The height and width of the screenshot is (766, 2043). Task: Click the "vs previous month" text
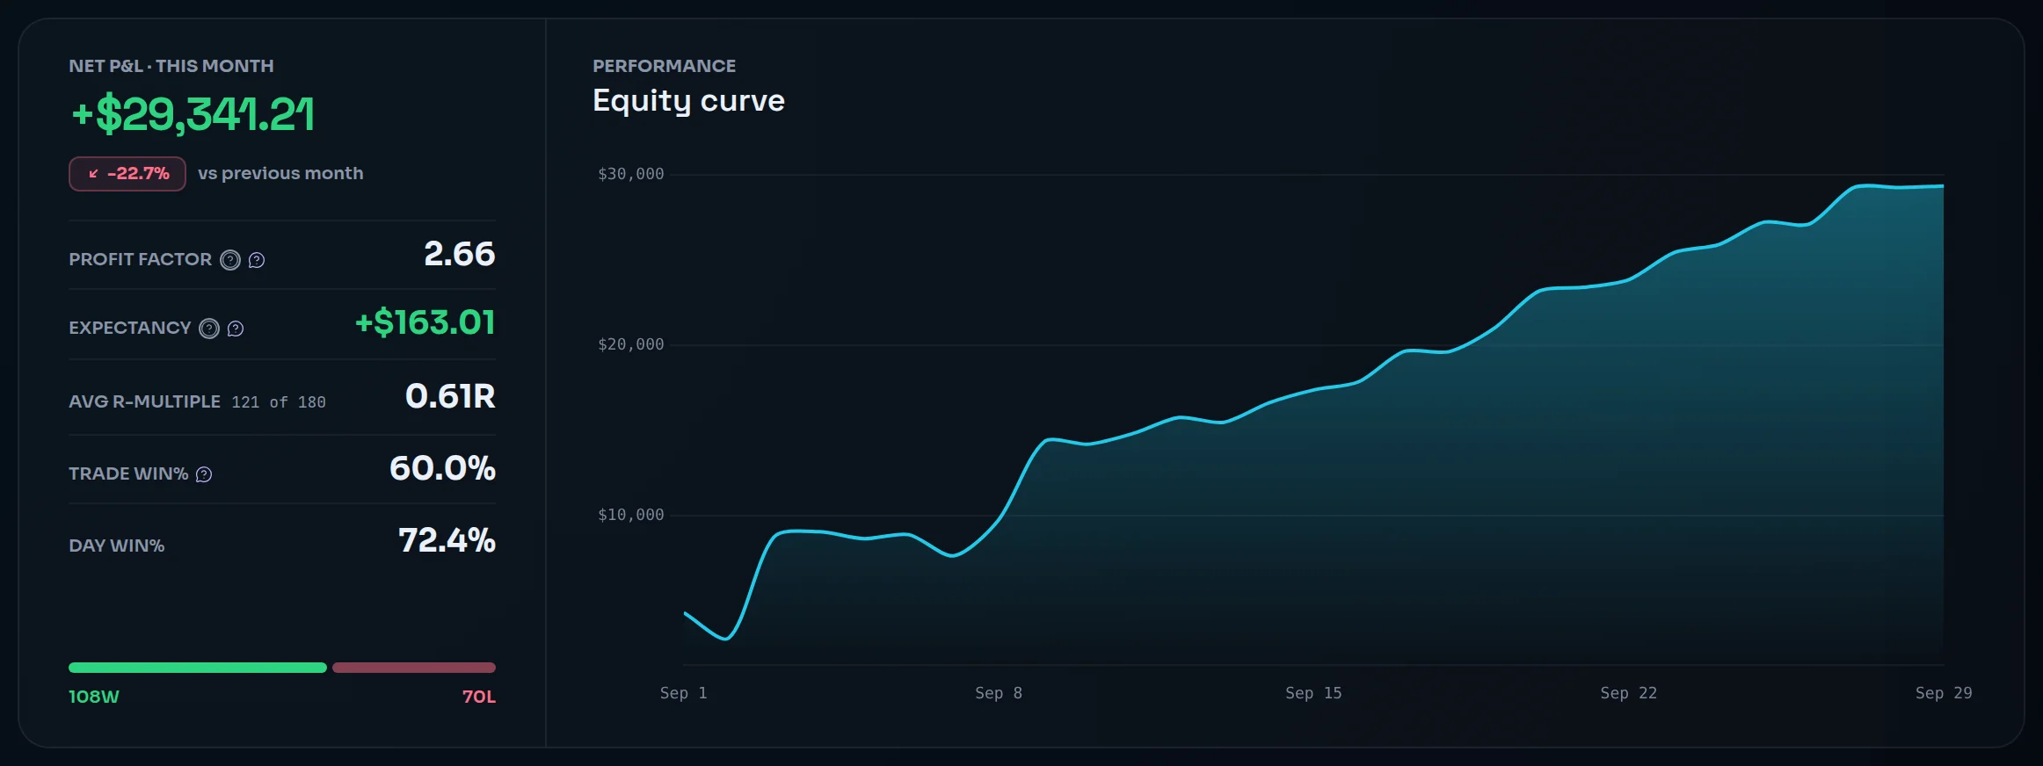pyautogui.click(x=280, y=173)
